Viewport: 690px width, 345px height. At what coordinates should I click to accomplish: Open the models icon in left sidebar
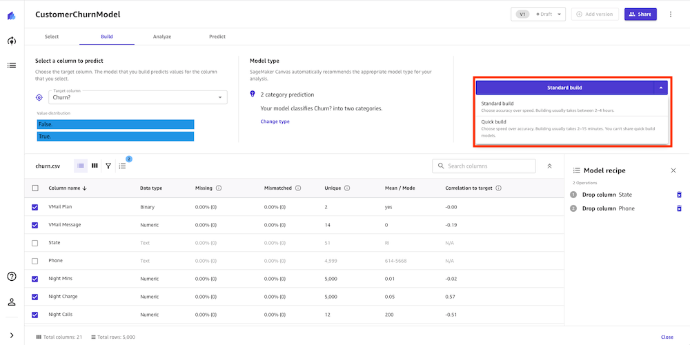12,41
